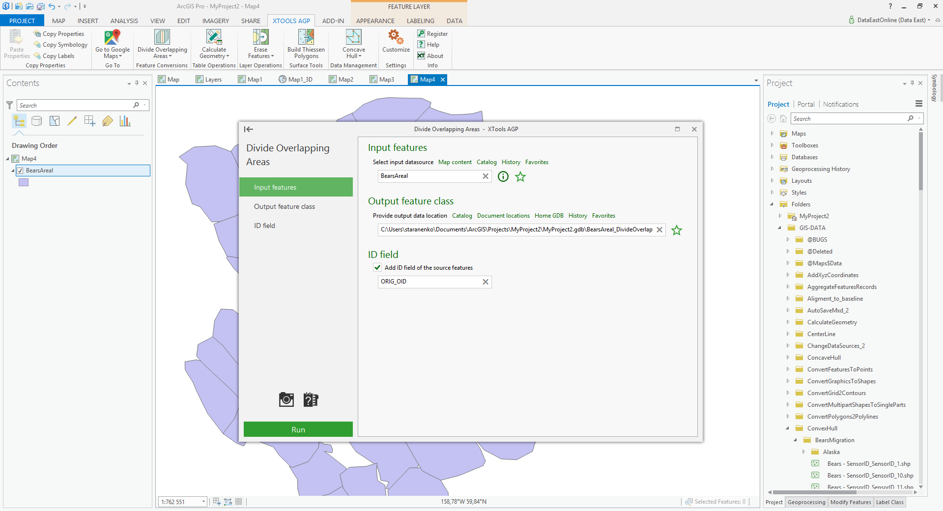Toggle BearsAreal layer visibility checkbox
The image size is (943, 511).
(20, 170)
